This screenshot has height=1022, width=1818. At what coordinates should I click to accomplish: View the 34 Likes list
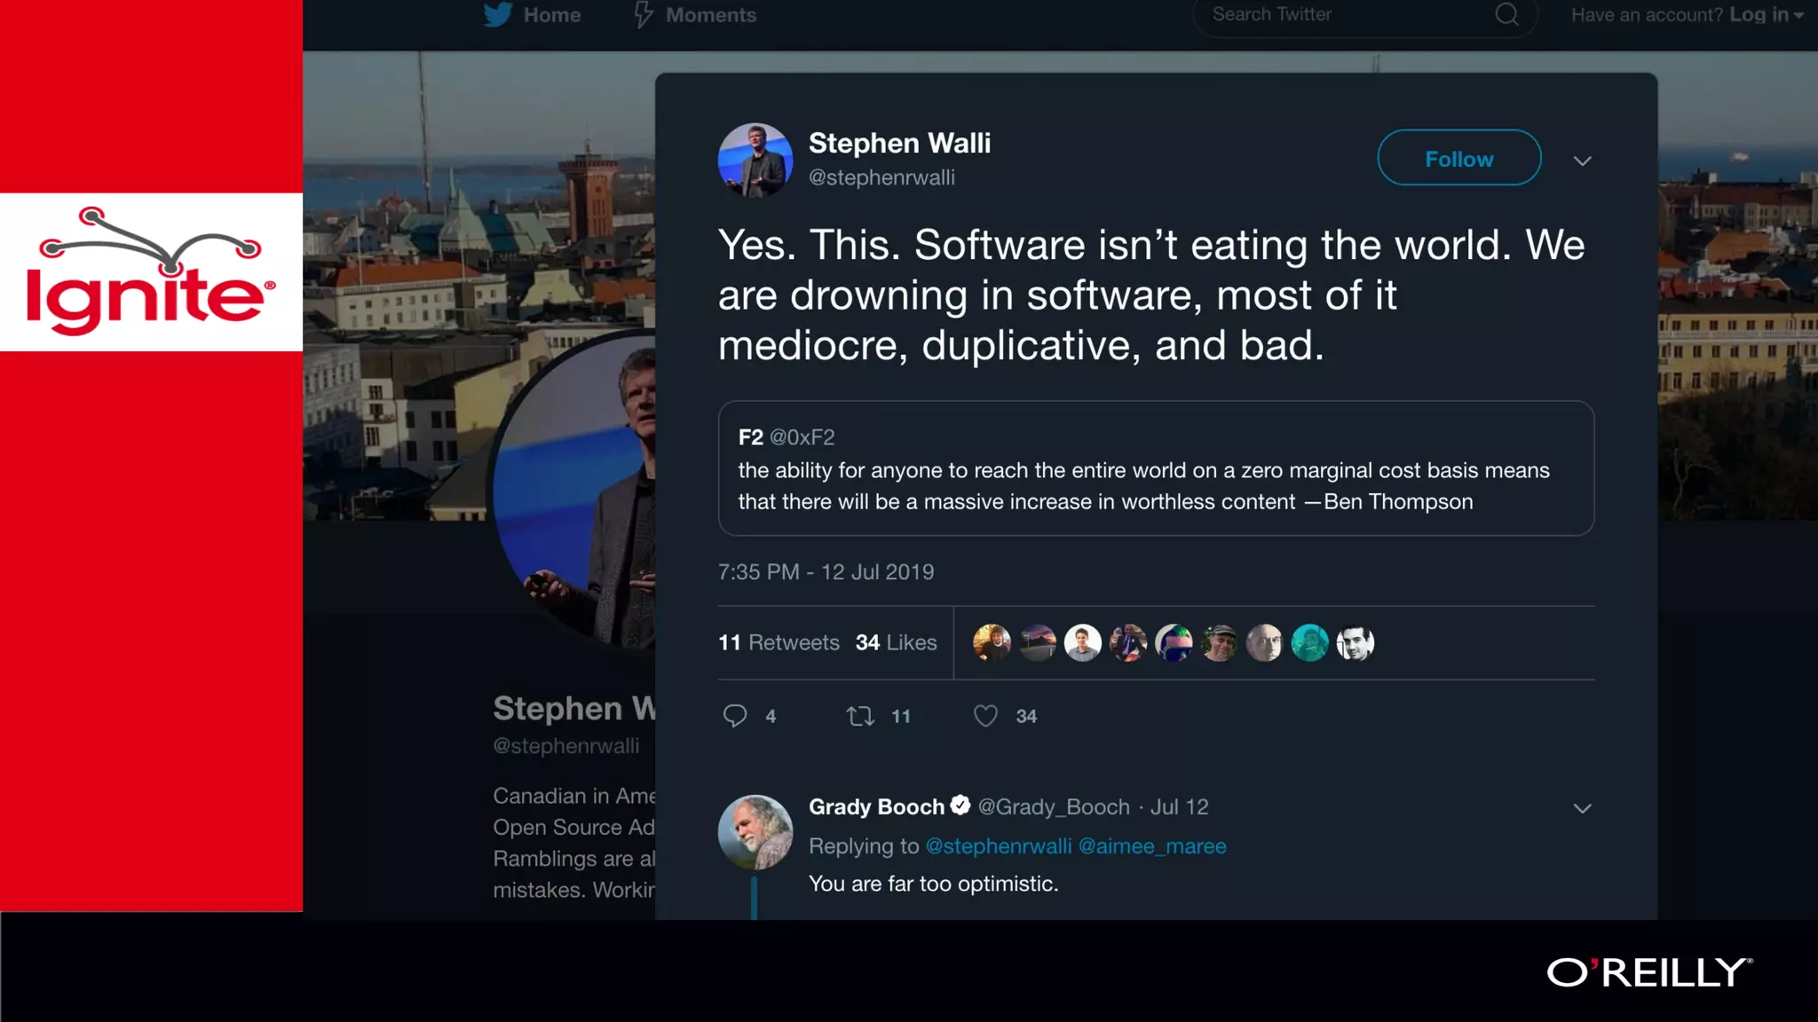click(896, 642)
